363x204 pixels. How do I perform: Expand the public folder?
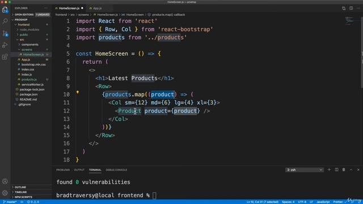tap(31, 35)
